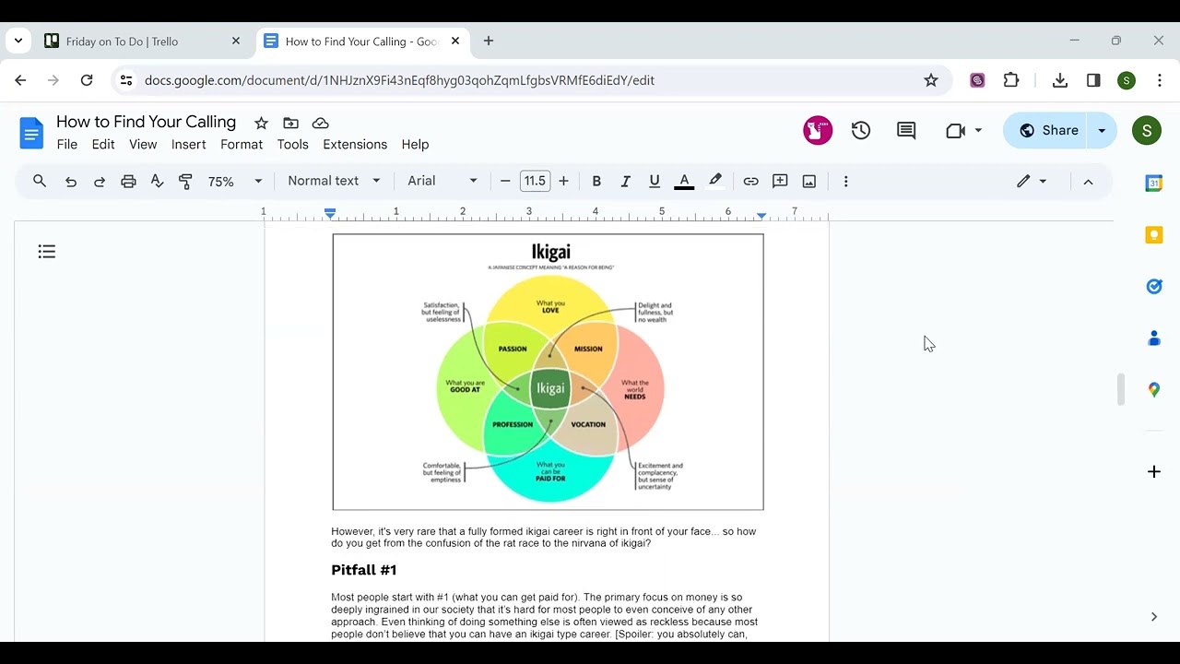Toggle Bold formatting
Viewport: 1180px width, 664px height.
click(x=596, y=182)
